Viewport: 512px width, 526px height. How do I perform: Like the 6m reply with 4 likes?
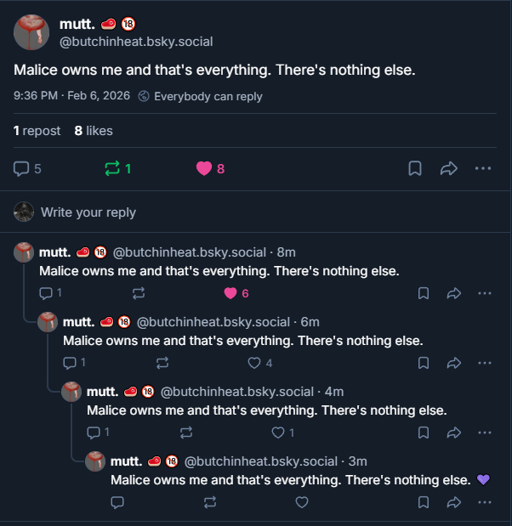[x=253, y=363]
